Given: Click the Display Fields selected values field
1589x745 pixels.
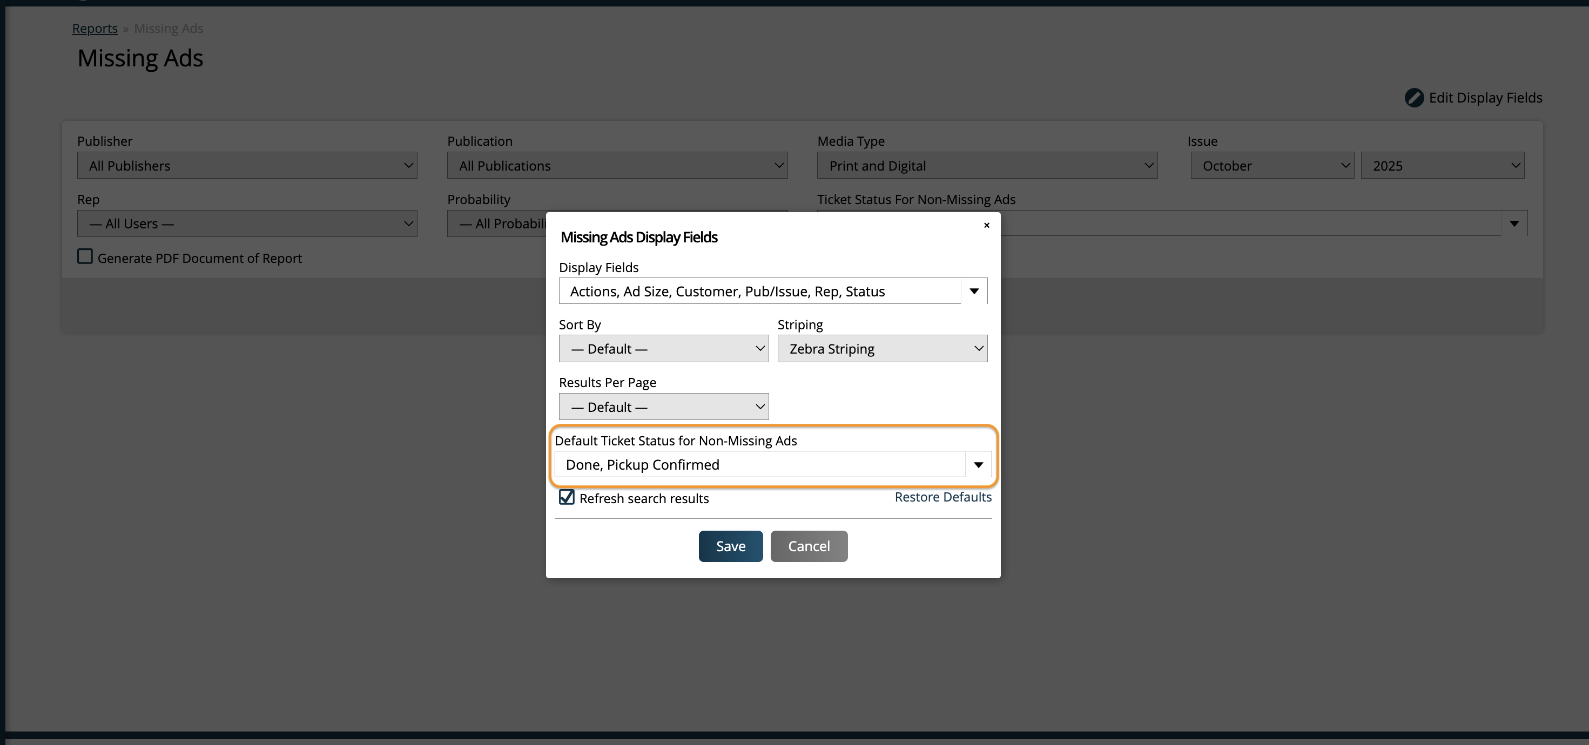Looking at the screenshot, I should [759, 291].
